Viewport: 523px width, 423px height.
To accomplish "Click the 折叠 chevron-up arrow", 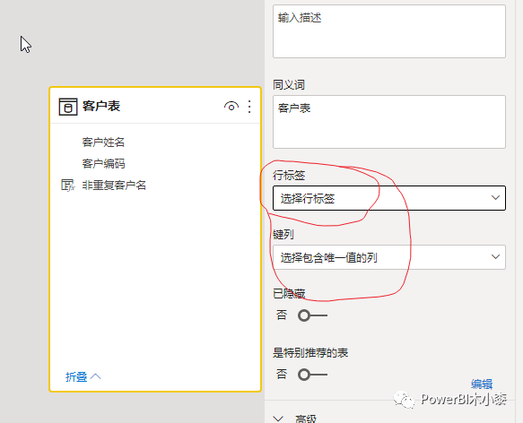I will coord(95,376).
